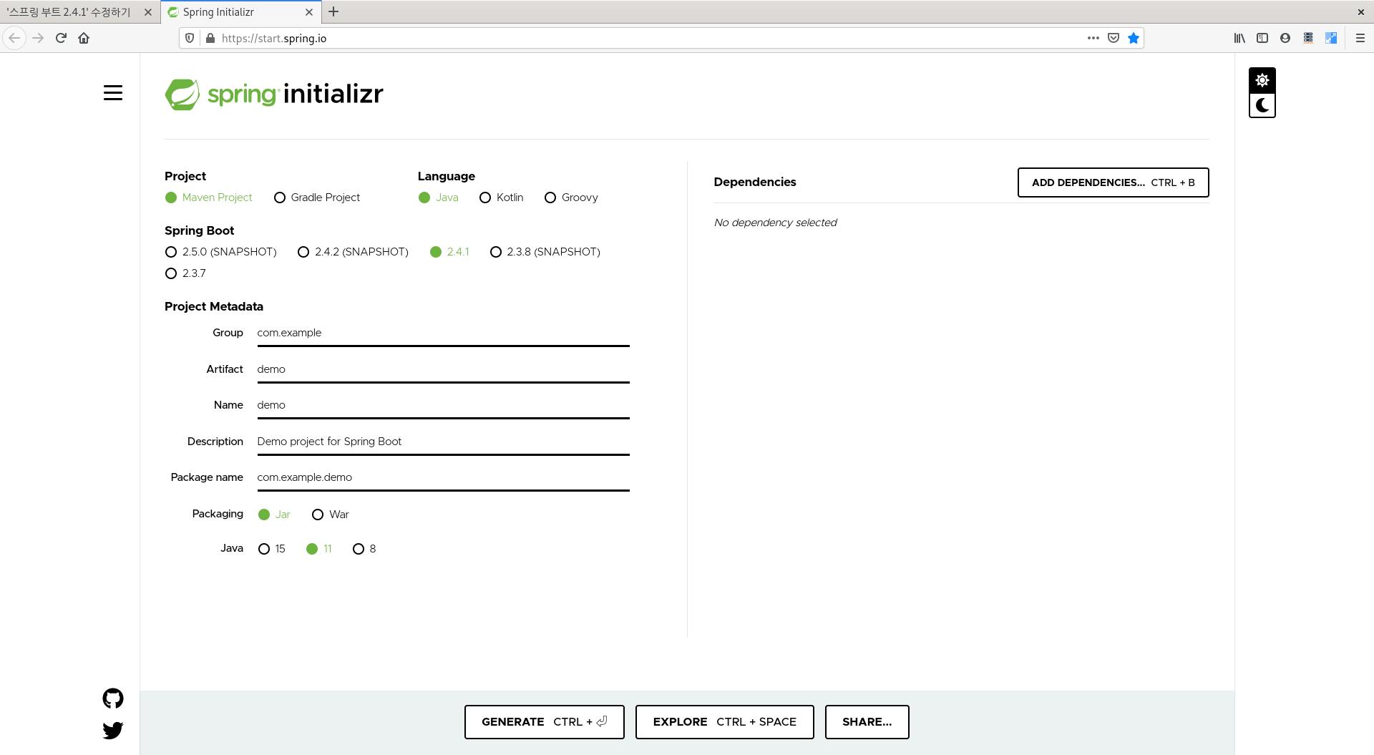Open tracking protection shield icon
This screenshot has width=1374, height=755.
pyautogui.click(x=190, y=38)
